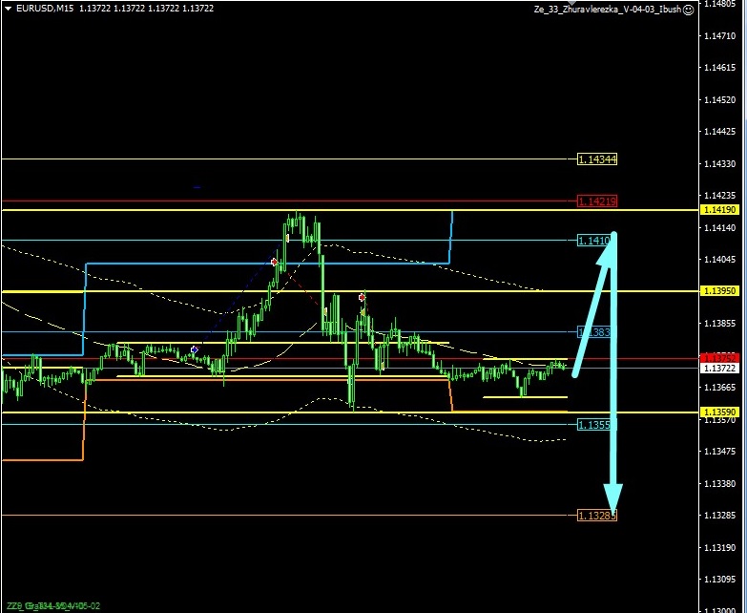747x613 pixels.
Task: Click the red arrow marker near the 1.14045 level
Action: point(274,262)
